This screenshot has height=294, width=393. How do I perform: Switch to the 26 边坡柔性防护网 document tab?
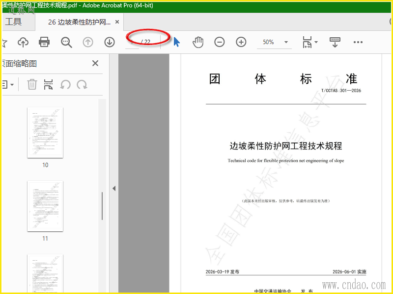point(79,22)
